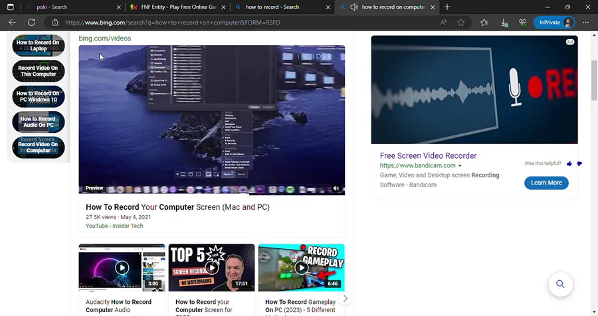Open Audacity How to Record Computer Audio title
The height and width of the screenshot is (316, 598).
pos(119,305)
